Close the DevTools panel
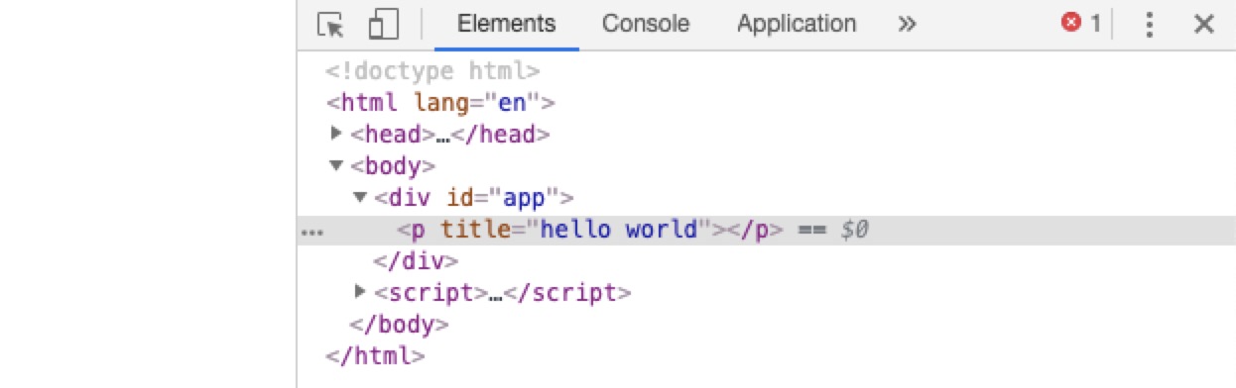 point(1203,24)
